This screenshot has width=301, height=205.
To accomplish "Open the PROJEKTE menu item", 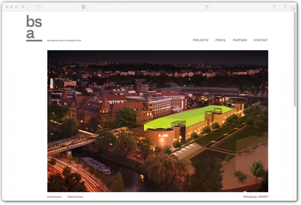I will (x=200, y=40).
